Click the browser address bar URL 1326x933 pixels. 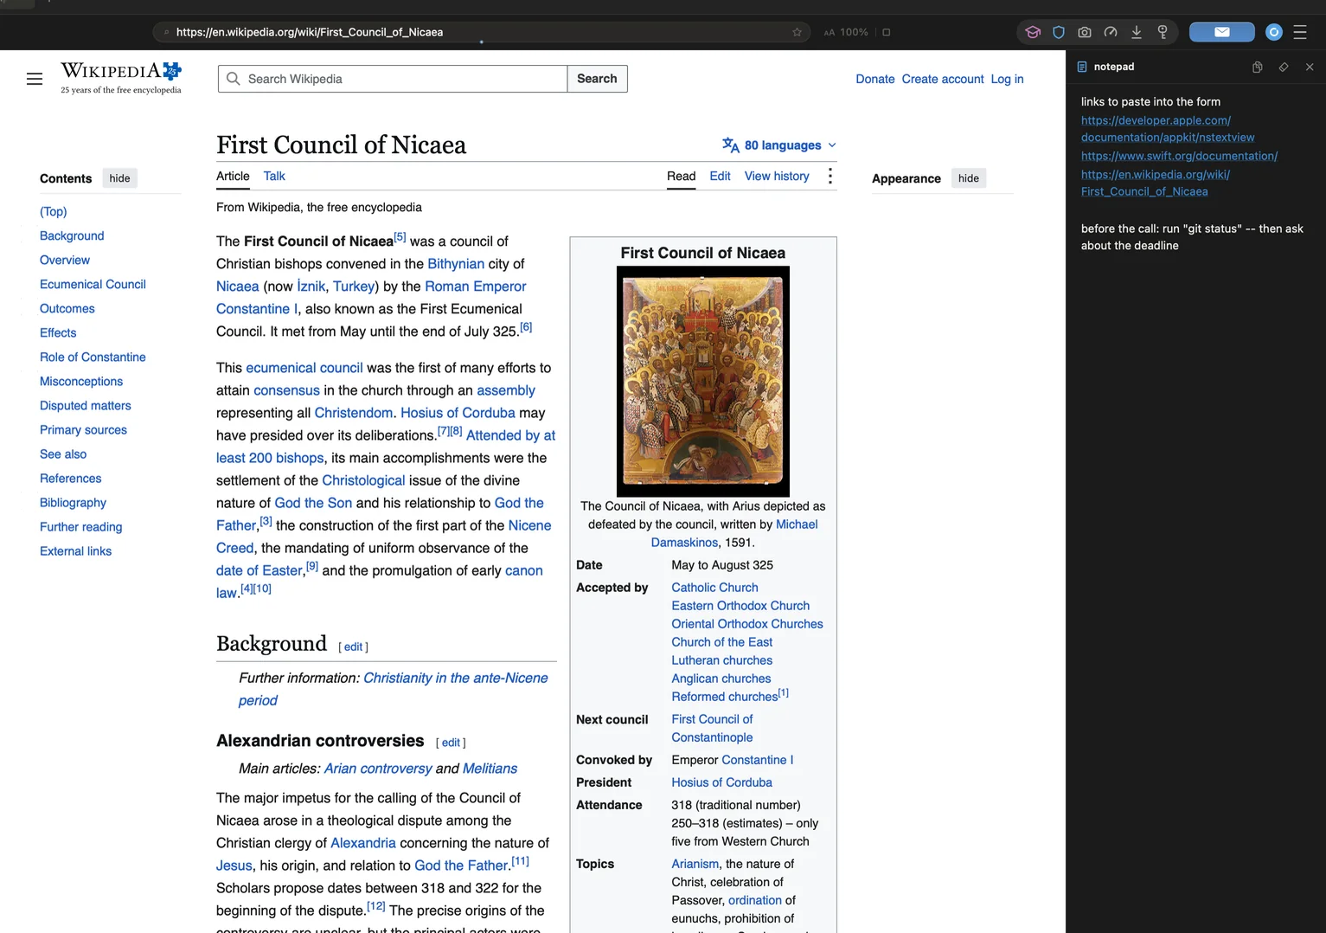point(309,32)
